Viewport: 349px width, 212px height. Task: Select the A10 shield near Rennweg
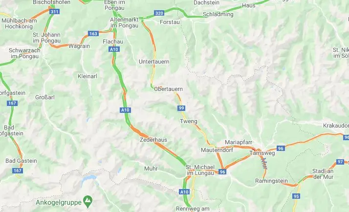[x=184, y=192]
